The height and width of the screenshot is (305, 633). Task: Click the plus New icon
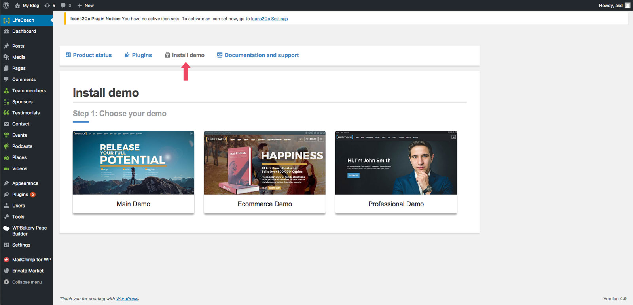pyautogui.click(x=80, y=6)
